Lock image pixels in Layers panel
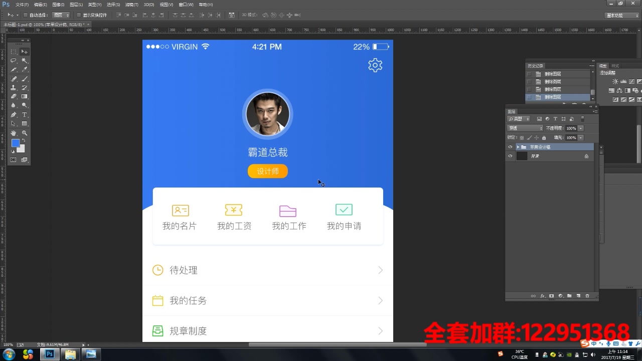Image resolution: width=642 pixels, height=361 pixels. click(x=529, y=137)
